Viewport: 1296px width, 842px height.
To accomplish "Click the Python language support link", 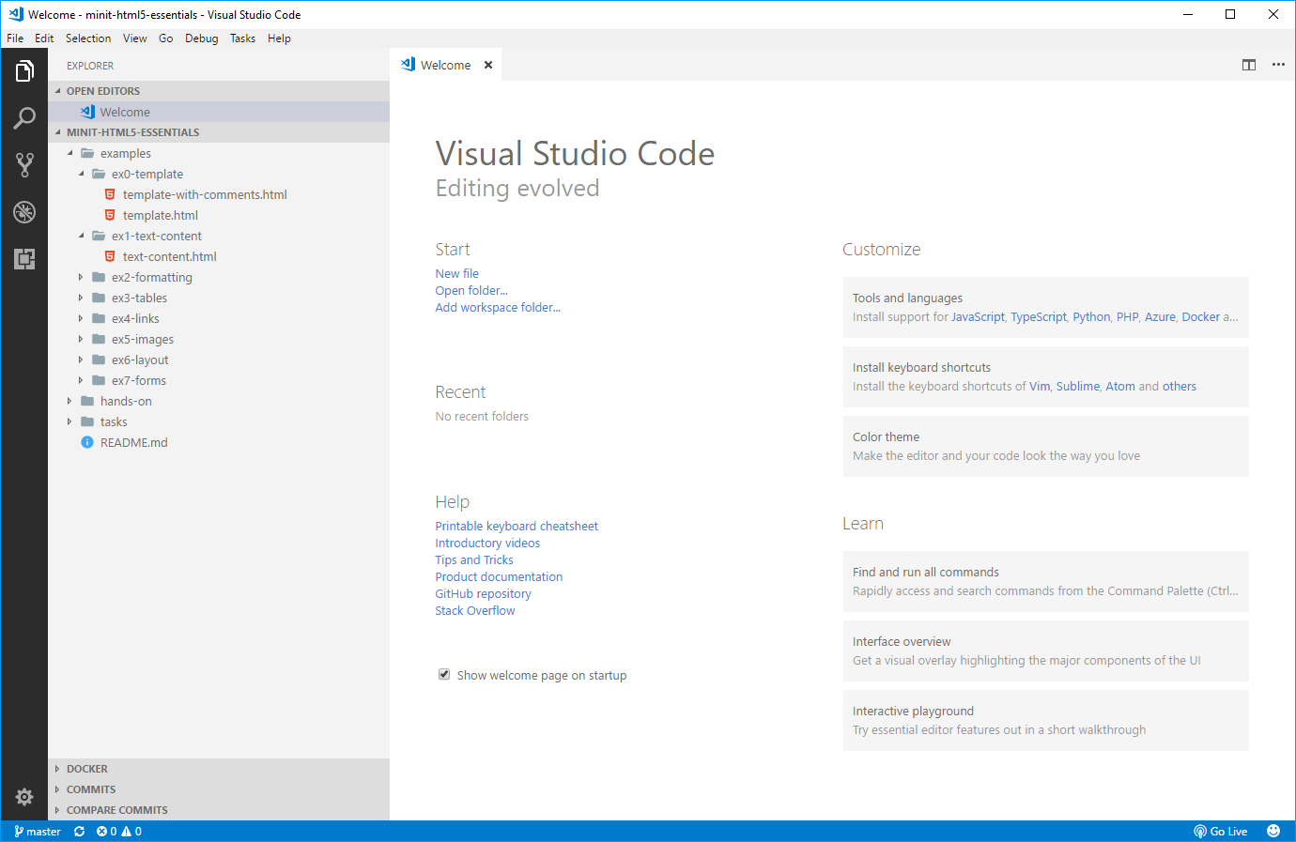I will click(1091, 316).
